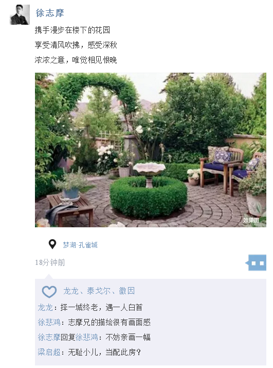This screenshot has height=368, width=273.
Task: Click 徐悲鸿 name after 回复 in reply
Action: click(x=87, y=337)
